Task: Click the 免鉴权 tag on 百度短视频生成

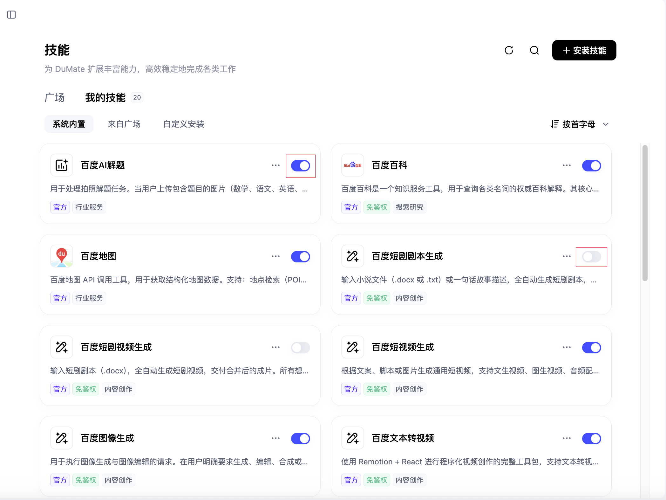Action: click(377, 389)
